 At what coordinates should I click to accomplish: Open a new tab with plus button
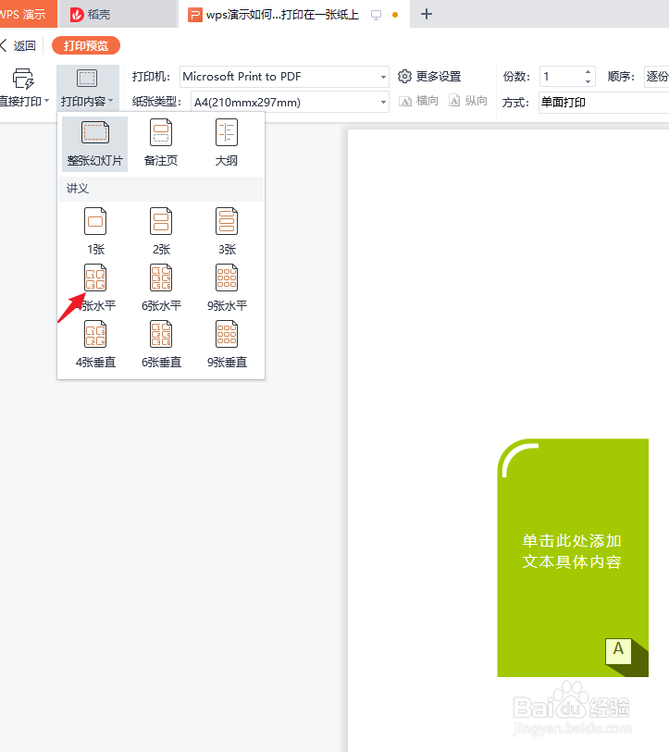pyautogui.click(x=427, y=15)
